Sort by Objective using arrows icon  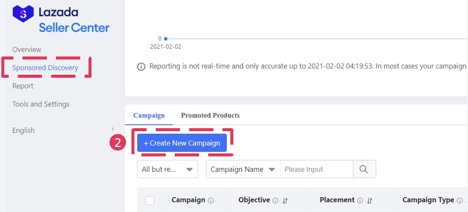[285, 201]
